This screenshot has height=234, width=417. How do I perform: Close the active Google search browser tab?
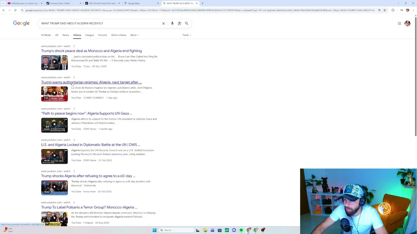point(197,3)
